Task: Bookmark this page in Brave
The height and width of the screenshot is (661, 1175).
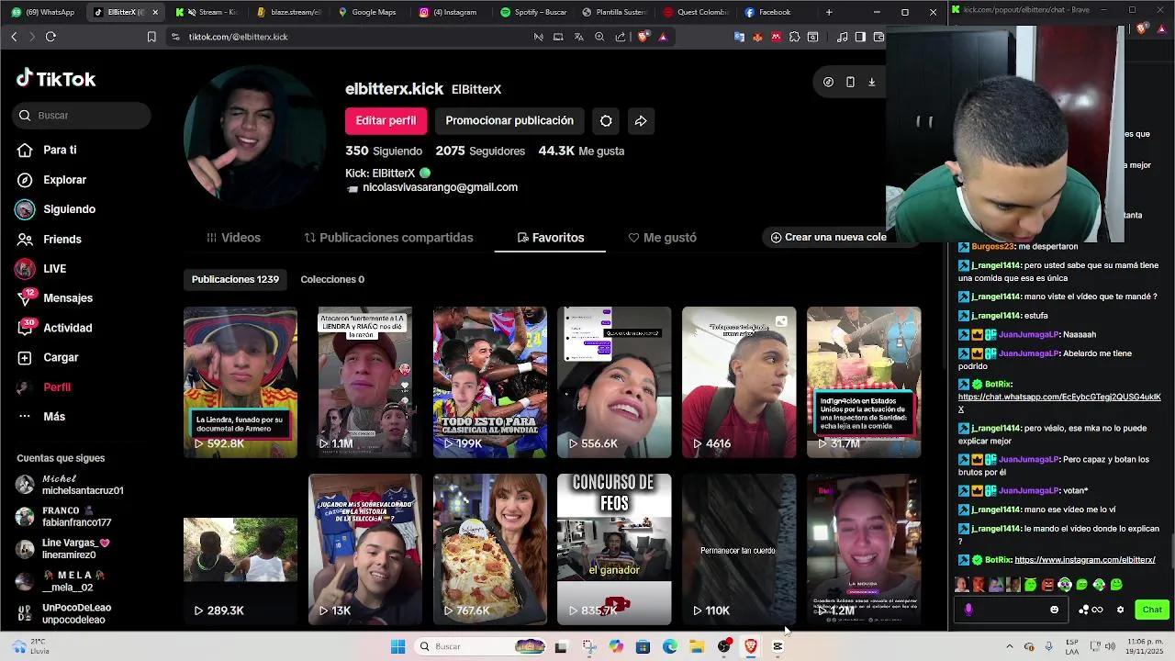Action: (151, 37)
